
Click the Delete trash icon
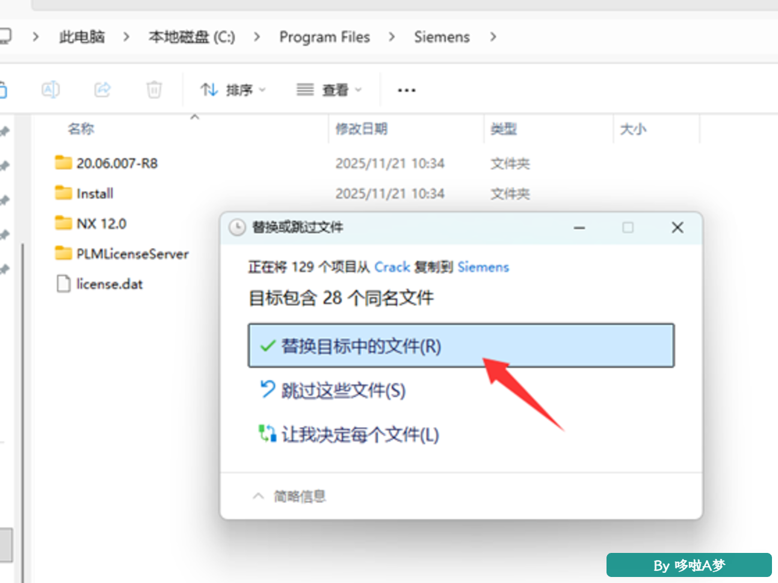(x=154, y=90)
